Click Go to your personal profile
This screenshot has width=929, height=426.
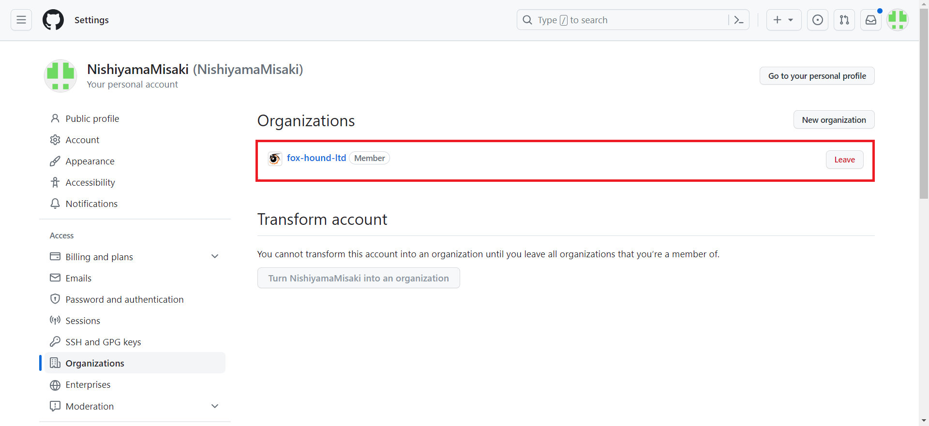[x=817, y=76]
